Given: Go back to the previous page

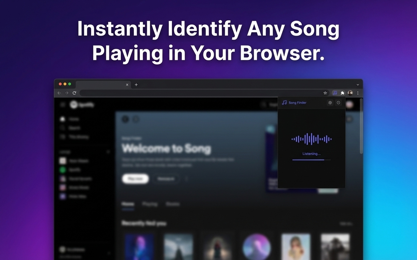Looking at the screenshot, I should (x=59, y=93).
